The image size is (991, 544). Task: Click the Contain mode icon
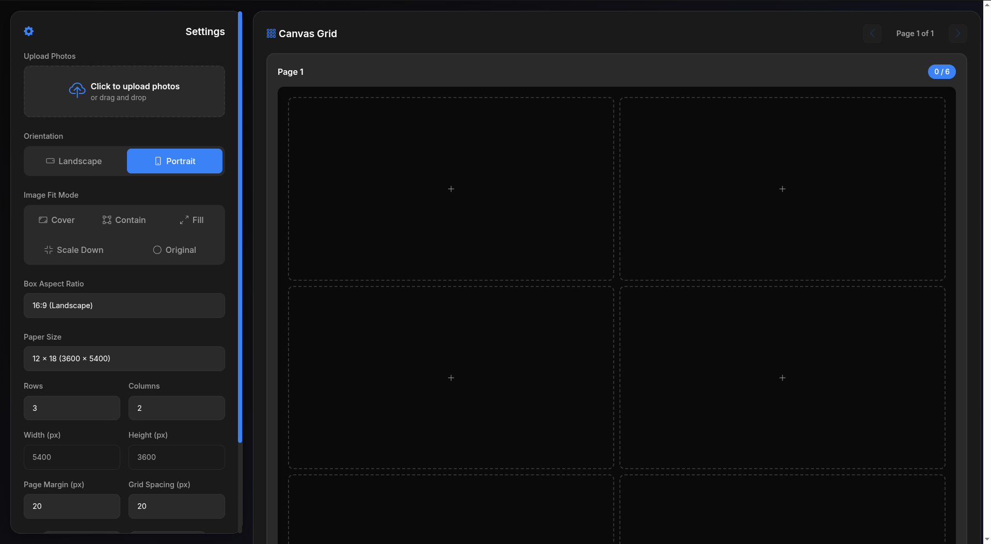click(x=107, y=220)
